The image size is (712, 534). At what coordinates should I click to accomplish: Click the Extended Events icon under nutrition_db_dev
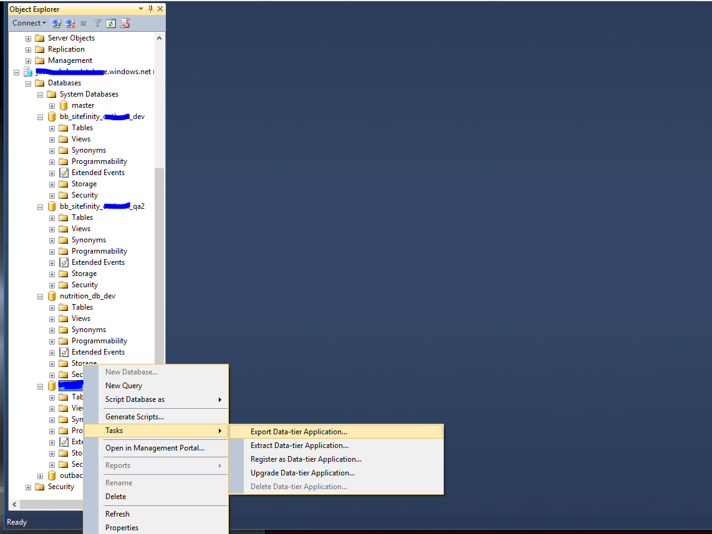point(65,351)
